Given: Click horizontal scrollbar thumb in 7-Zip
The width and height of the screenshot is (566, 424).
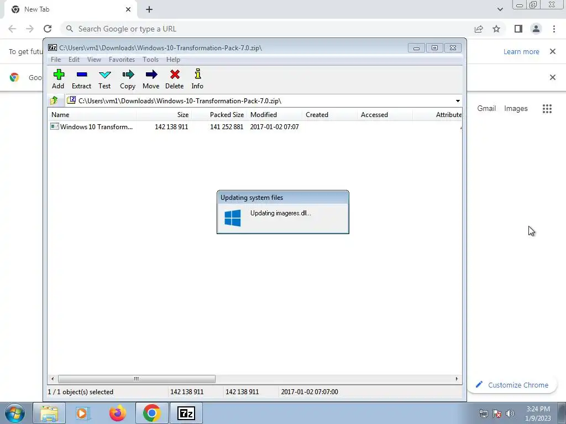Looking at the screenshot, I should (x=137, y=379).
